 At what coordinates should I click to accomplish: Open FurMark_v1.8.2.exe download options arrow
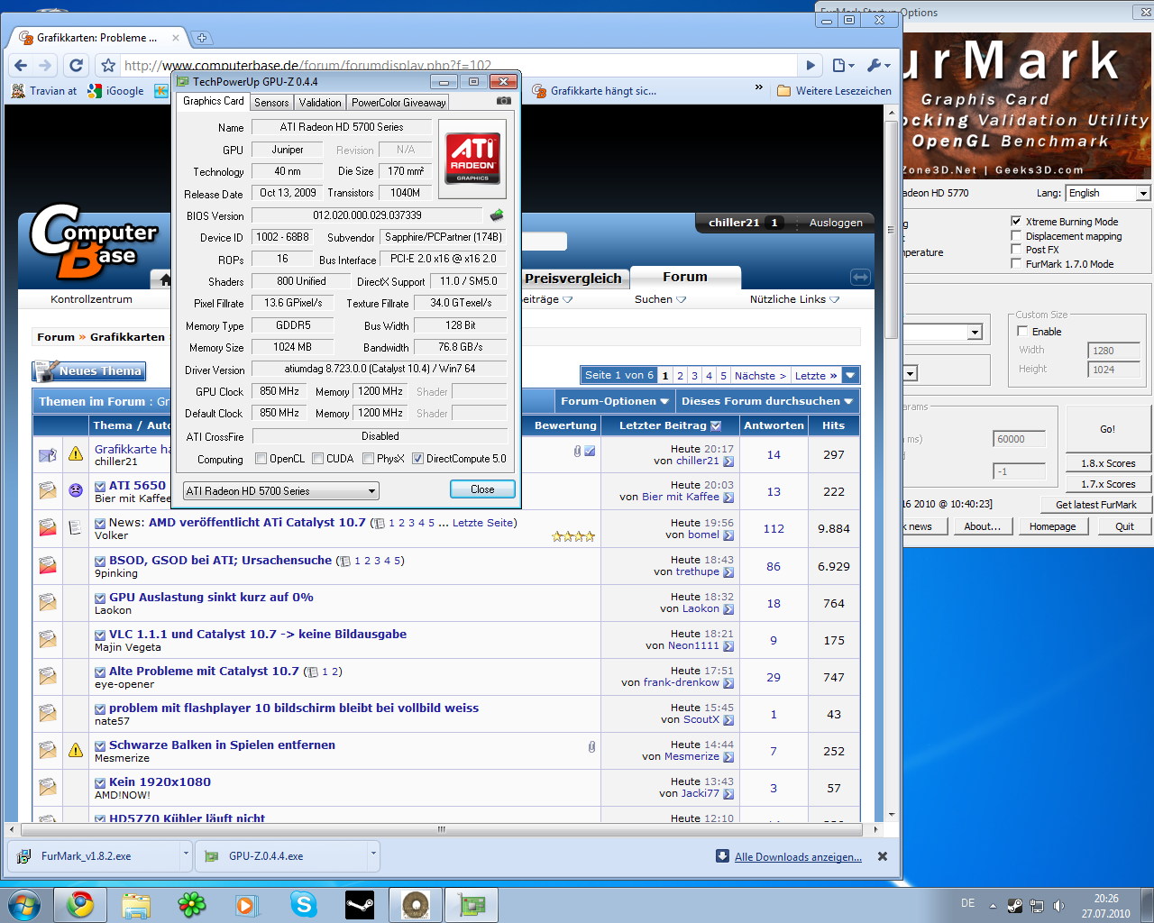pos(186,855)
